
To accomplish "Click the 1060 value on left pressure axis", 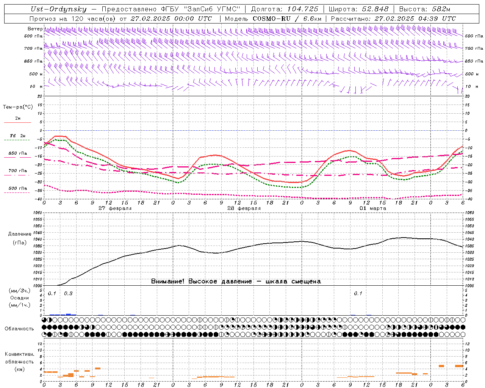I will (38, 213).
